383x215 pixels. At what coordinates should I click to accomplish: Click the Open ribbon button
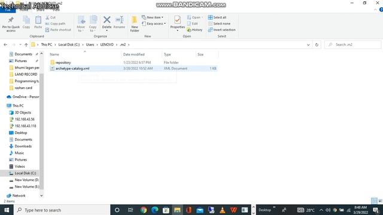click(x=195, y=17)
